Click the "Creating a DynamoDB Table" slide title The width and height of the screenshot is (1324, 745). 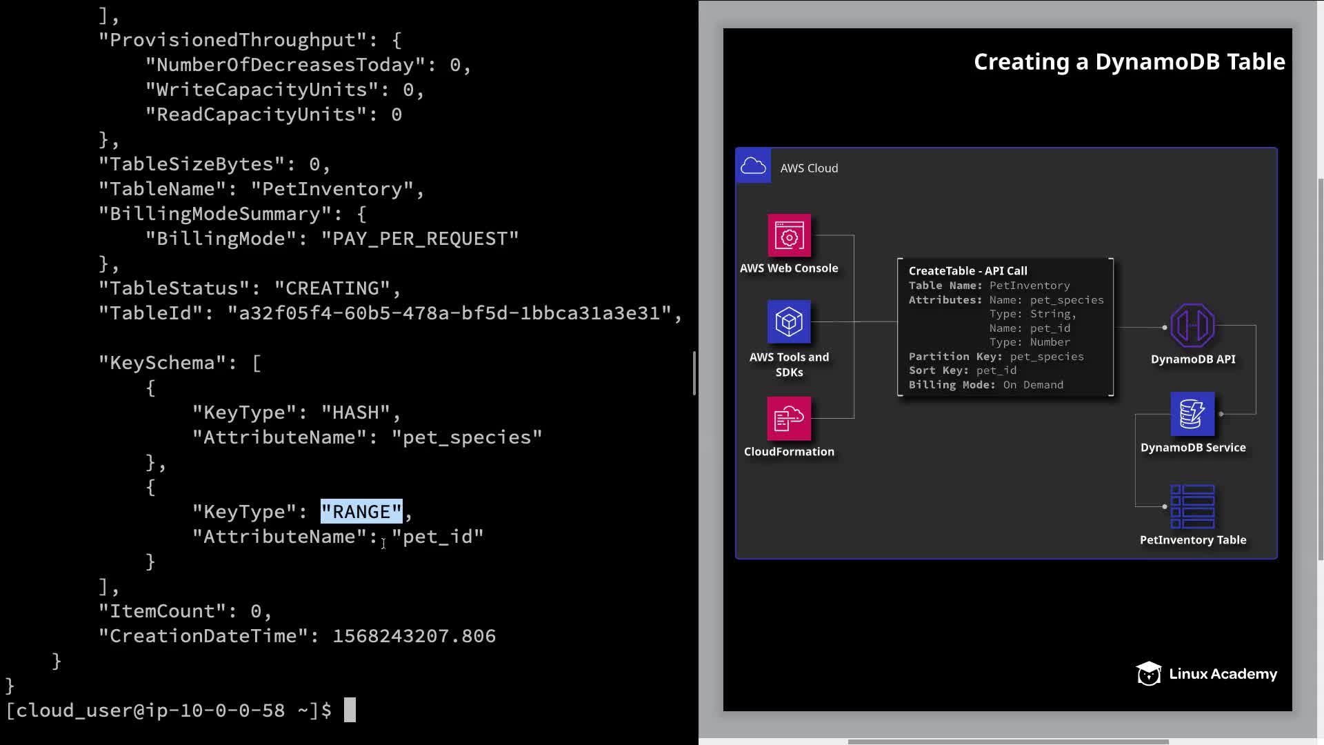click(x=1129, y=62)
